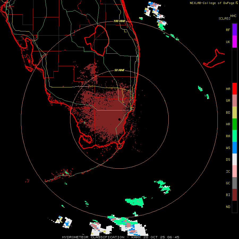Click the DS legend label
239x239 pixels.
pos(228,160)
